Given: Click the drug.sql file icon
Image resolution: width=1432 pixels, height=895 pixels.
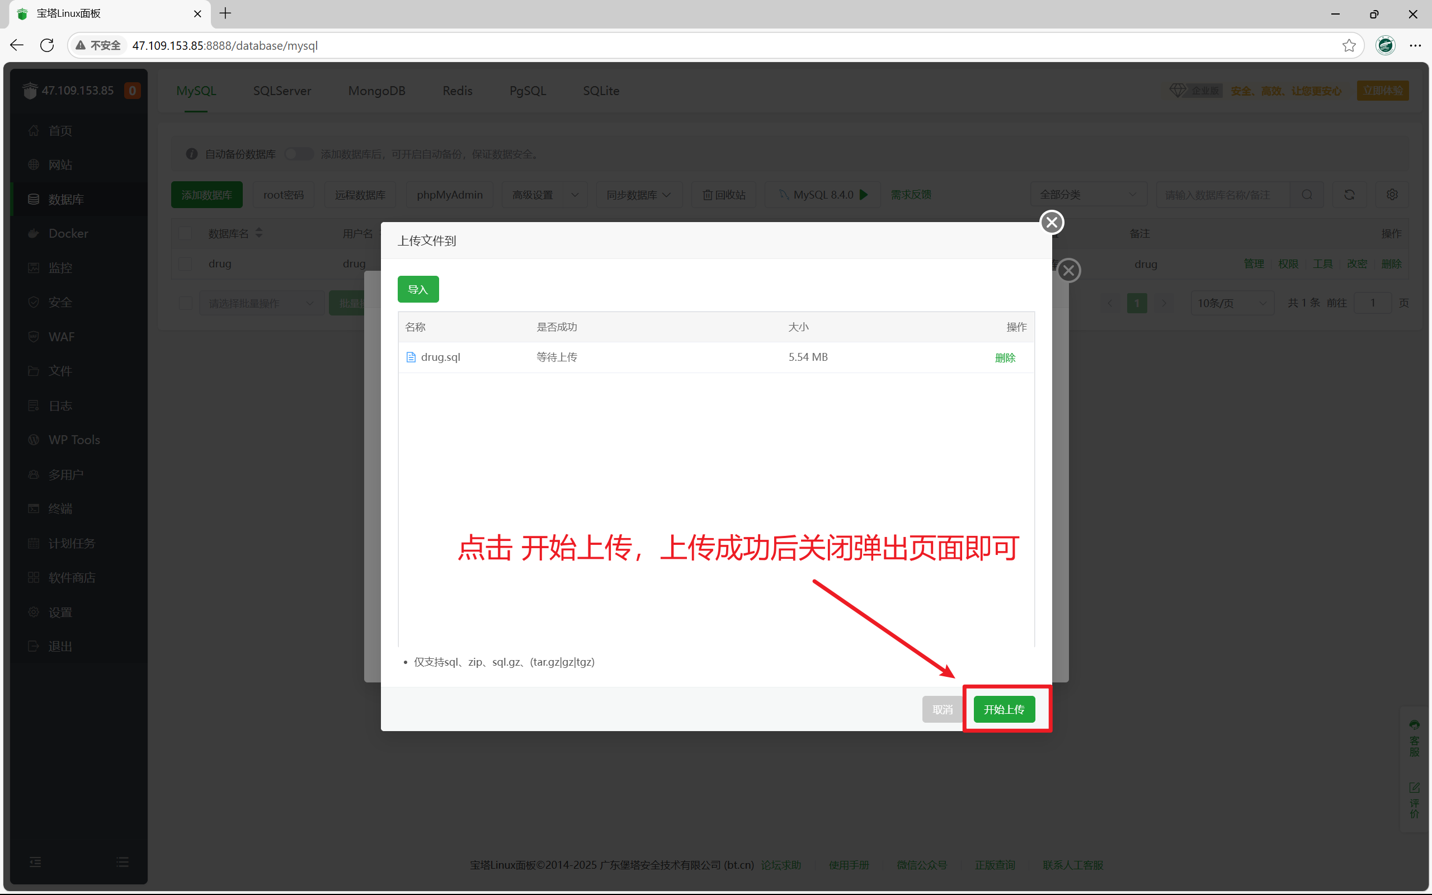Looking at the screenshot, I should tap(411, 357).
